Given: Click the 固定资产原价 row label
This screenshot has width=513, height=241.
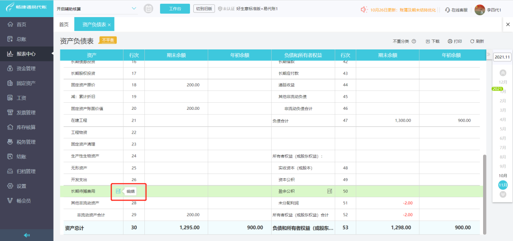Looking at the screenshot, I should click(83, 85).
